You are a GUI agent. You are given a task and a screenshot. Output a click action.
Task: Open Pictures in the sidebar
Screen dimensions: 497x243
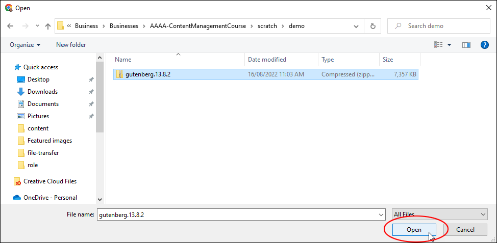[38, 116]
